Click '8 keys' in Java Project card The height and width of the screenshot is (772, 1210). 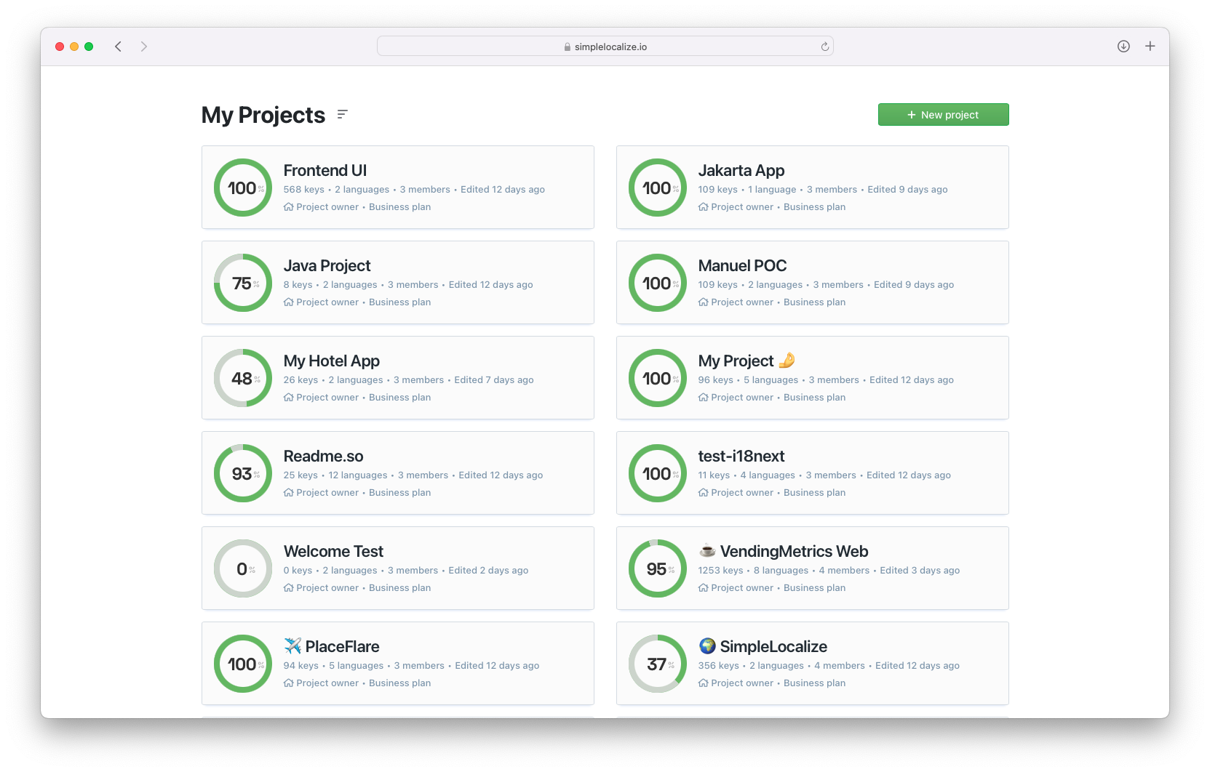coord(298,285)
